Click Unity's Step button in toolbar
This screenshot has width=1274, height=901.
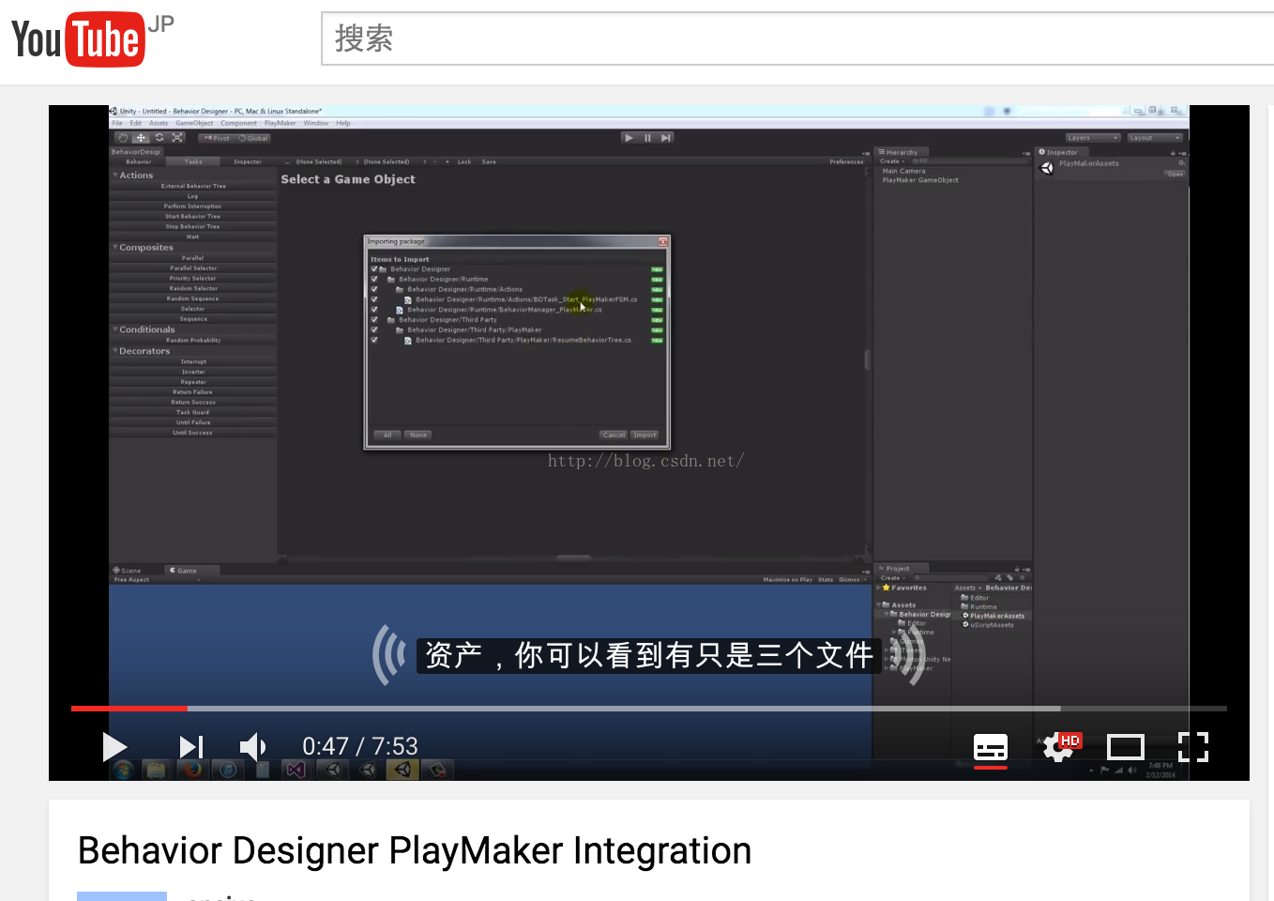tap(666, 138)
